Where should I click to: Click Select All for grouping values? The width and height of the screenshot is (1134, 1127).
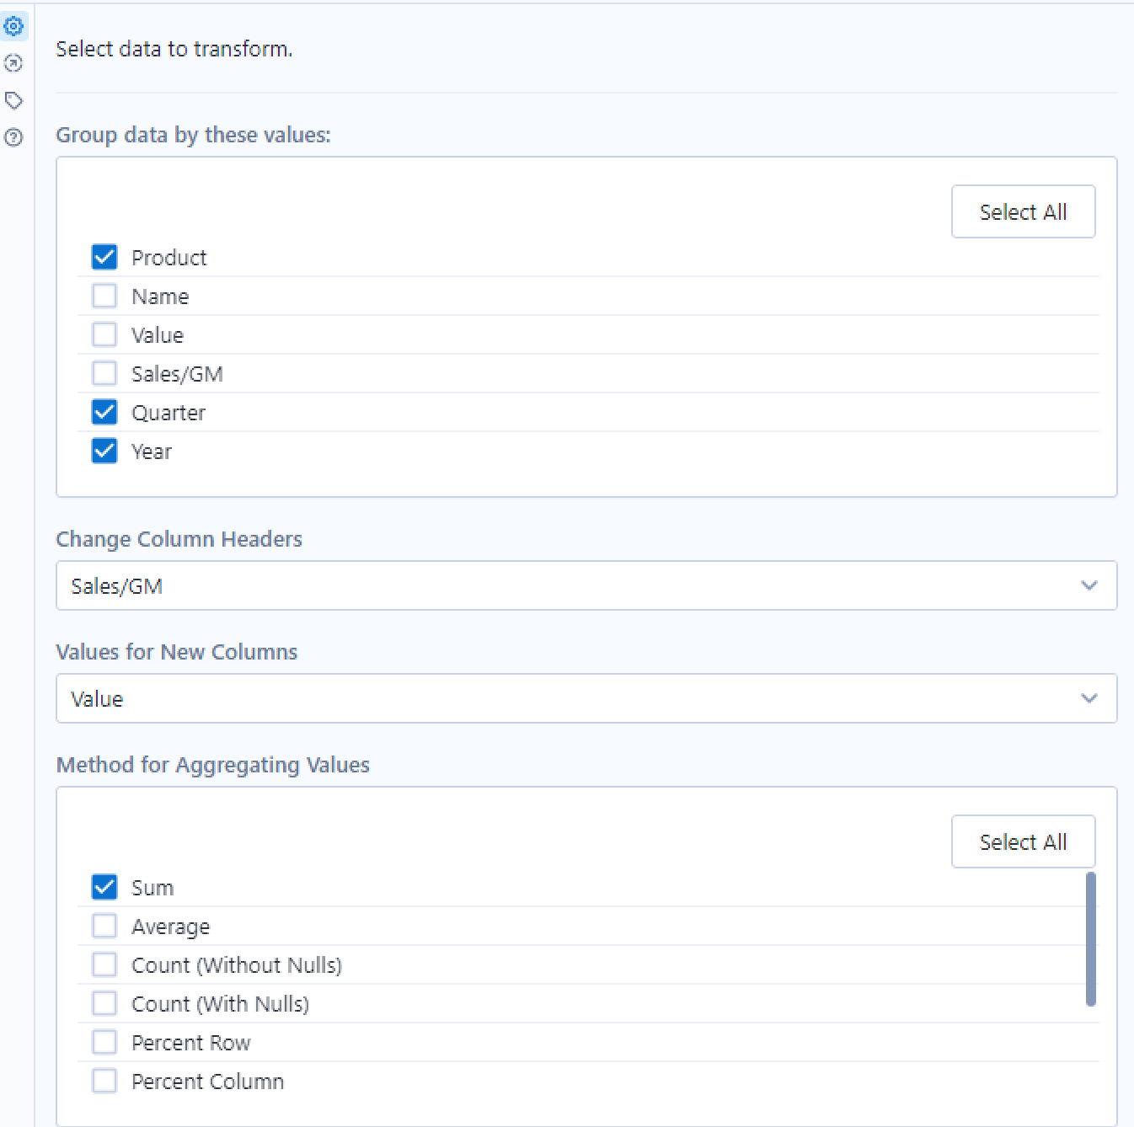1023,211
